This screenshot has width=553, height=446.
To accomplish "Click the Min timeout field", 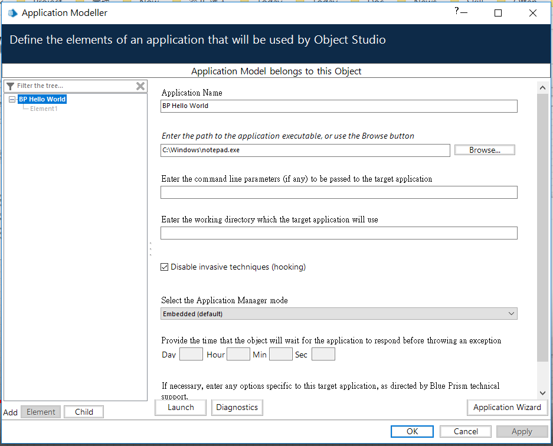I will point(281,354).
